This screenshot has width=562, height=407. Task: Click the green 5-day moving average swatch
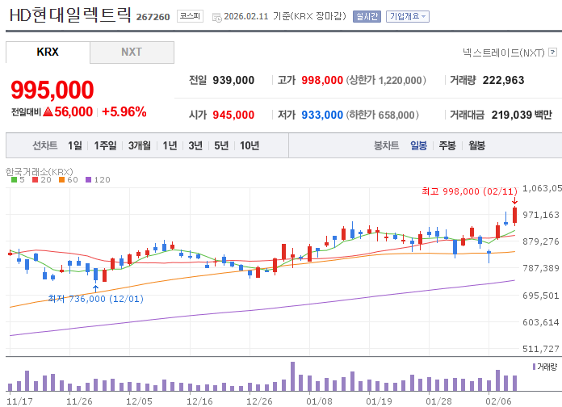14,179
